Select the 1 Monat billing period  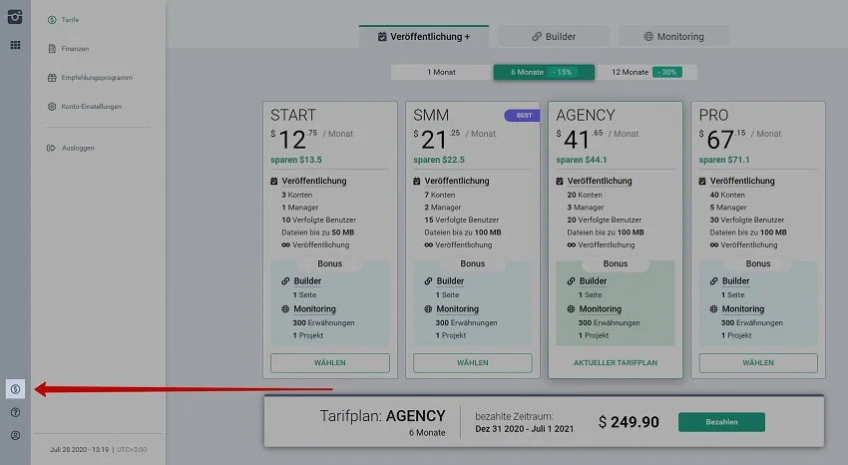(442, 72)
